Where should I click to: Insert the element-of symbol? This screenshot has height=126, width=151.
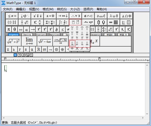[x=27, y=29]
